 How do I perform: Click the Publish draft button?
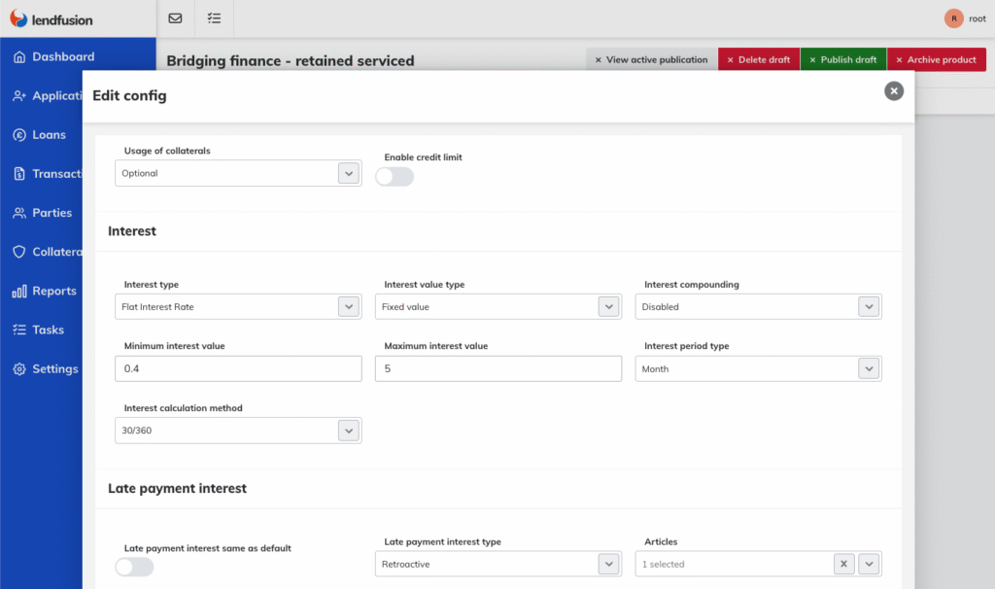click(x=842, y=60)
